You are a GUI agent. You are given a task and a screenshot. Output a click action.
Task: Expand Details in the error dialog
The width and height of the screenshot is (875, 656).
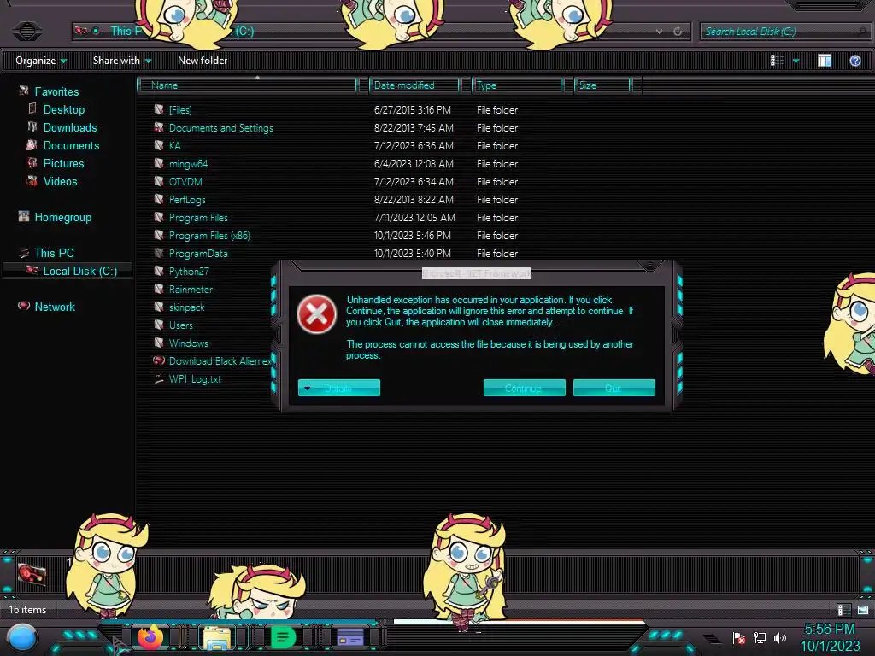coord(338,389)
